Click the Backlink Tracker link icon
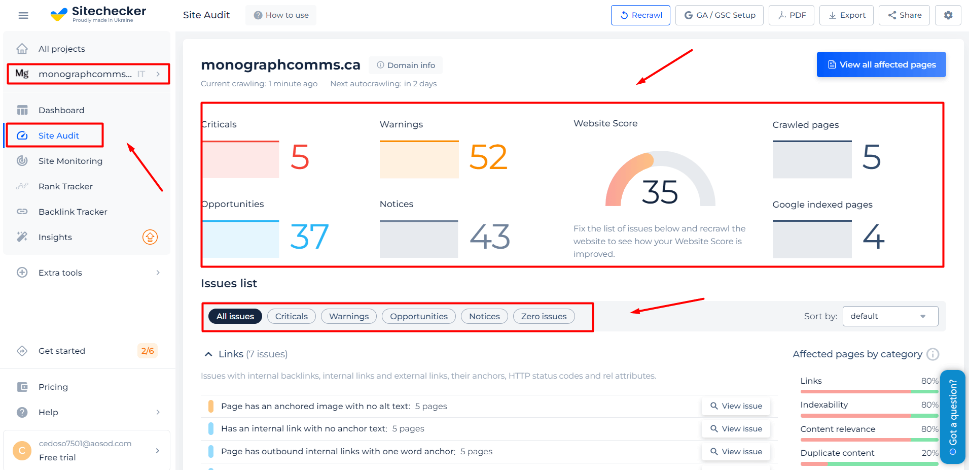 pyautogui.click(x=22, y=212)
